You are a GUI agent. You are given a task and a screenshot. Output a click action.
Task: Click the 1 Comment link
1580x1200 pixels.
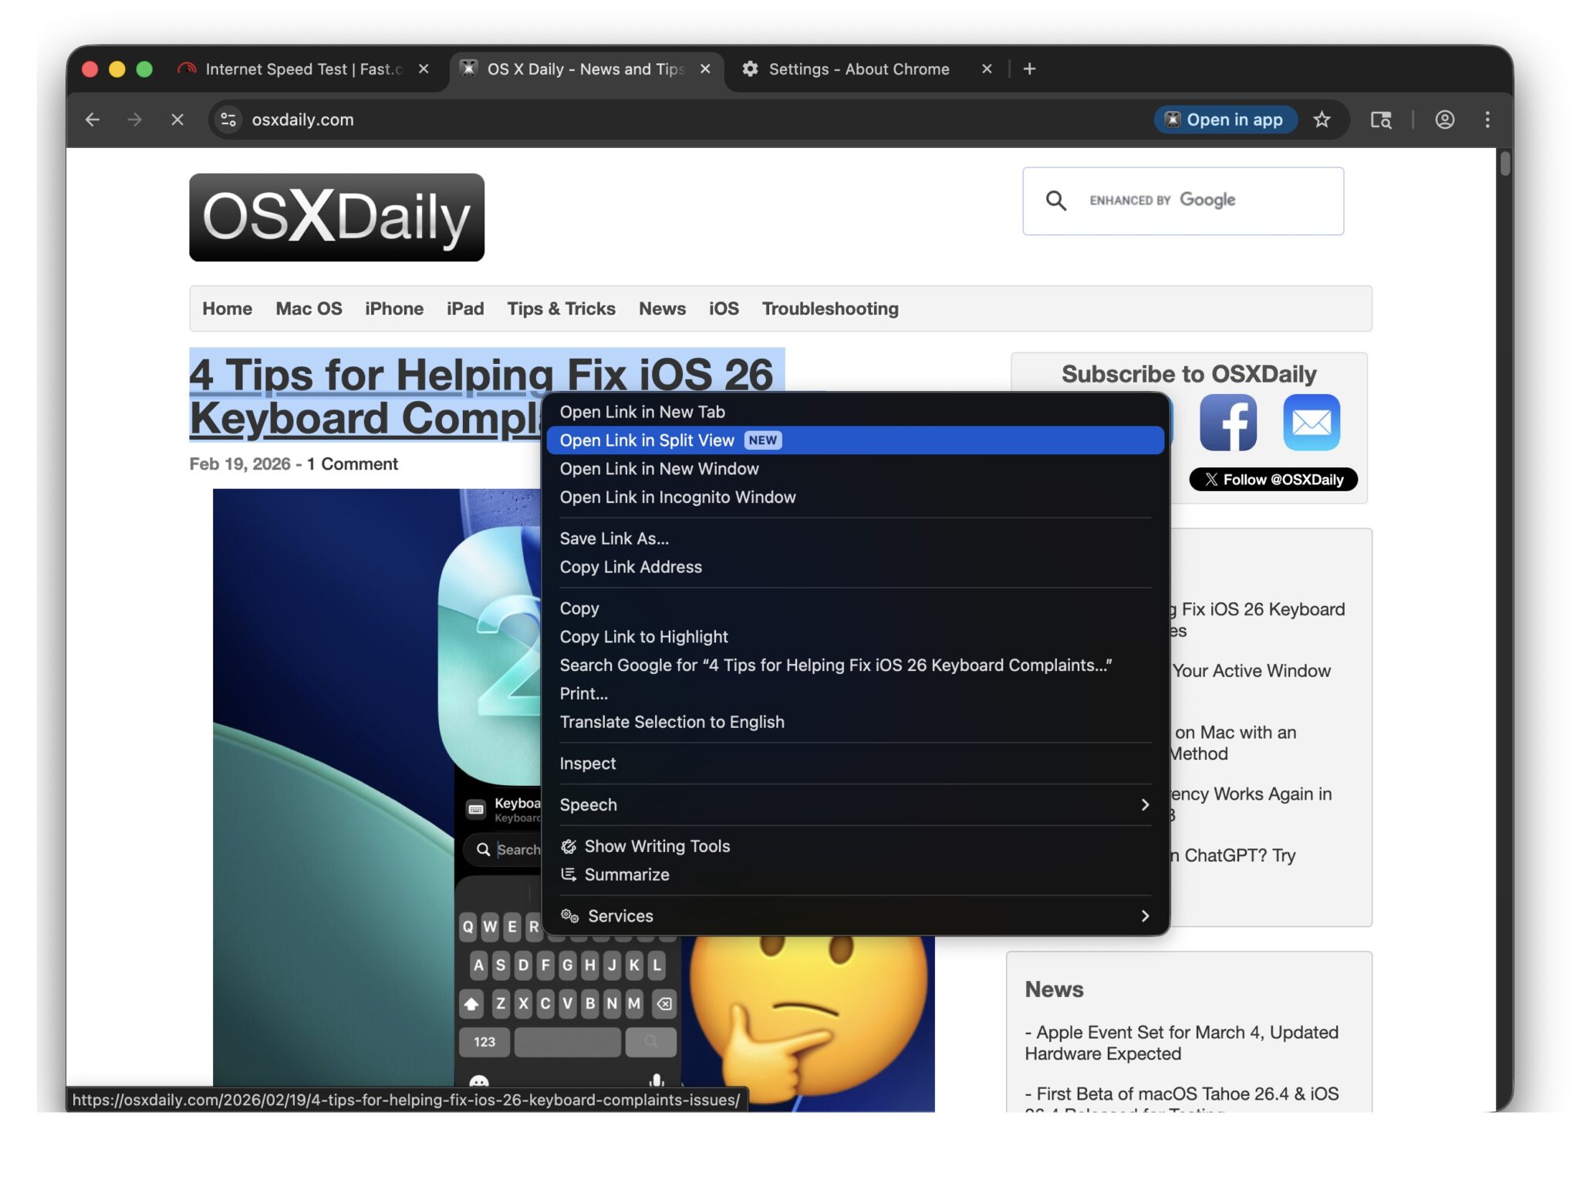[352, 463]
